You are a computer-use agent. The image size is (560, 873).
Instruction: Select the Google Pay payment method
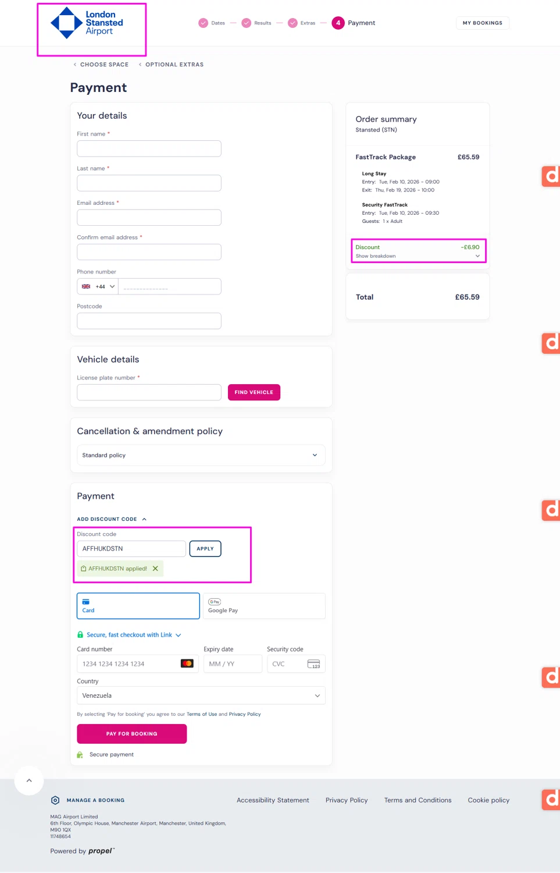[x=264, y=606]
